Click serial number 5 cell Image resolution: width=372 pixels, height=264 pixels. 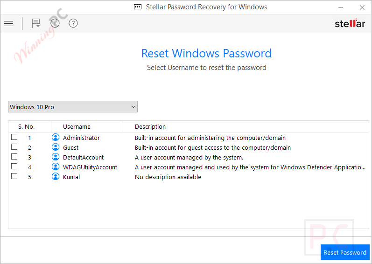click(x=29, y=177)
